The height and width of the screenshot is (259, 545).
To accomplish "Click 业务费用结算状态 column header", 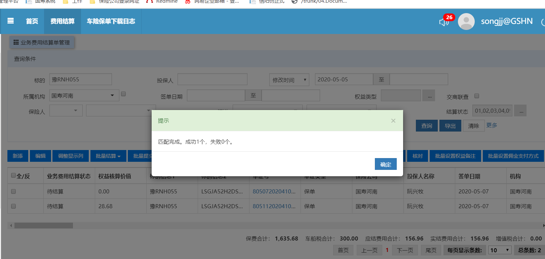I will [x=69, y=176].
